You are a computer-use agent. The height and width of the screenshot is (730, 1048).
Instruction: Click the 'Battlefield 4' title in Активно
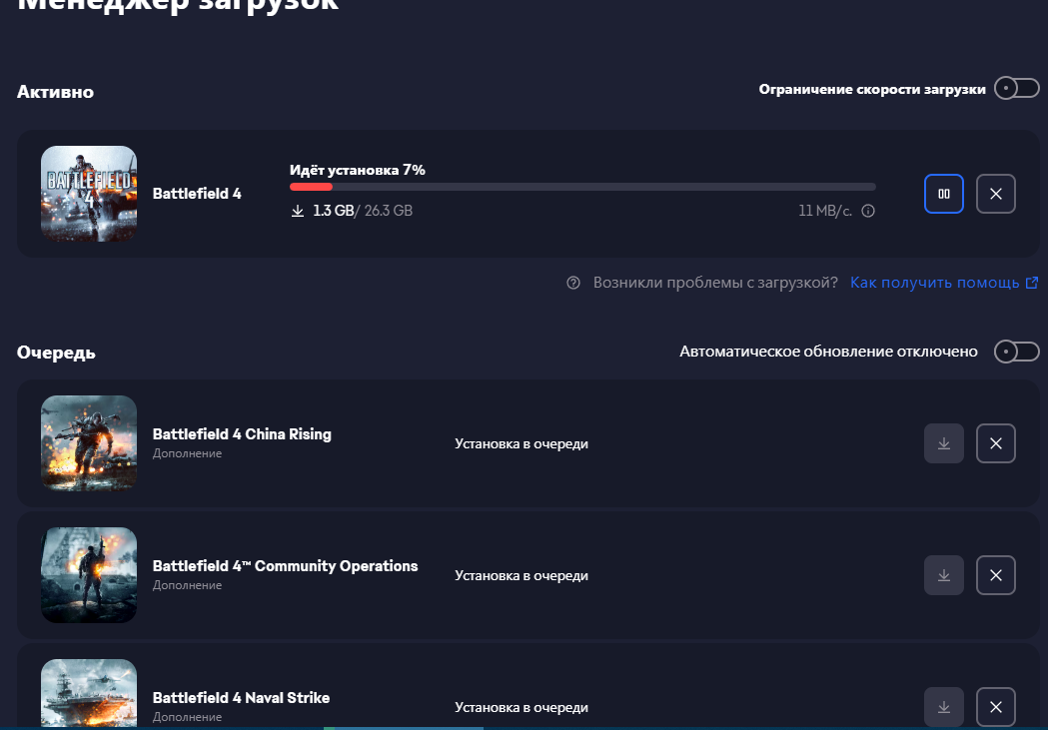point(197,194)
